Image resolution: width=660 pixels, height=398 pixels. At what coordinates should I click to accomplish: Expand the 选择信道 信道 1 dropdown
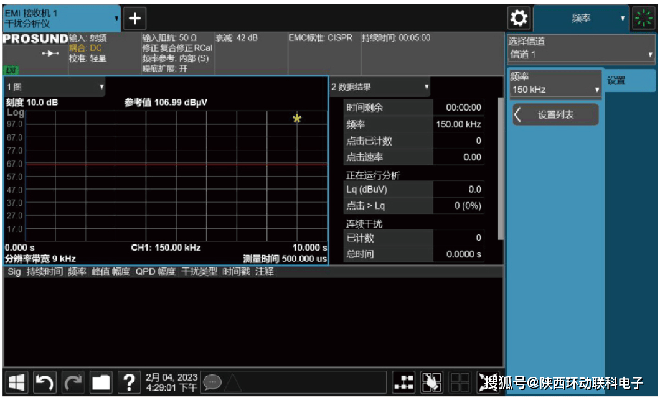point(581,49)
